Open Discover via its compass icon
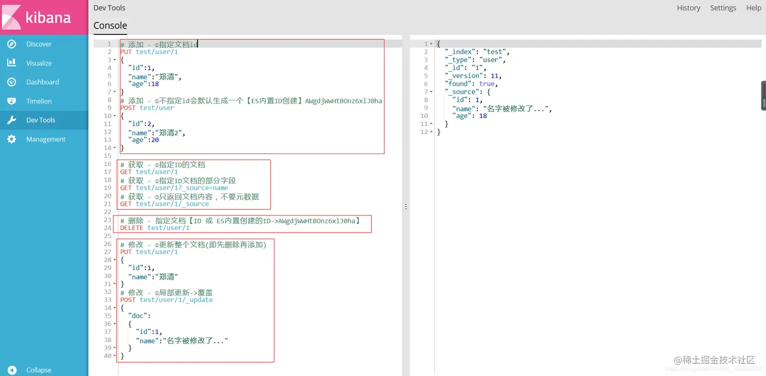The width and height of the screenshot is (766, 376). 12,44
